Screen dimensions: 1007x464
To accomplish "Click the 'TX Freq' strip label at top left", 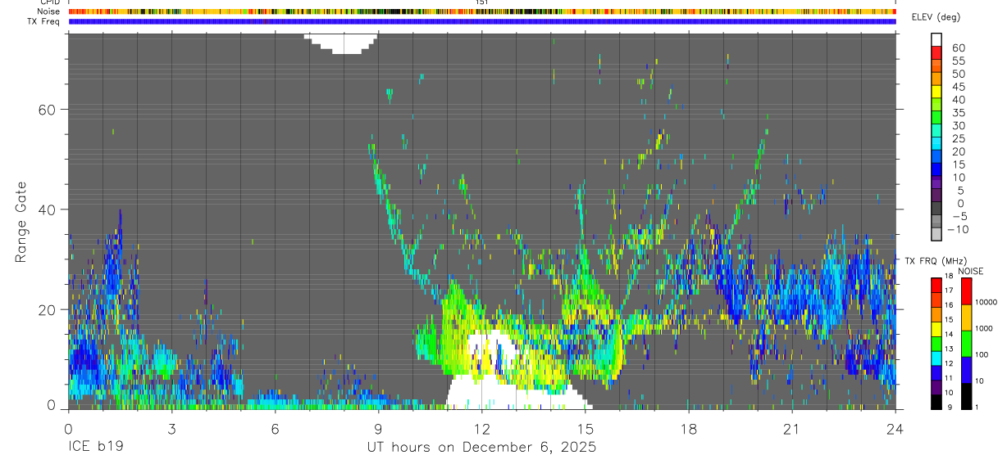I will (x=43, y=21).
